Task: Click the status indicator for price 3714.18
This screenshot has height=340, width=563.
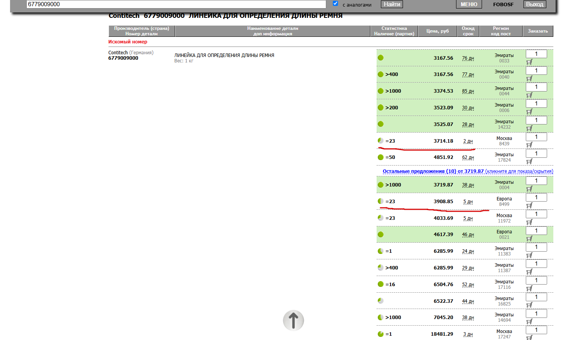Action: tap(380, 141)
